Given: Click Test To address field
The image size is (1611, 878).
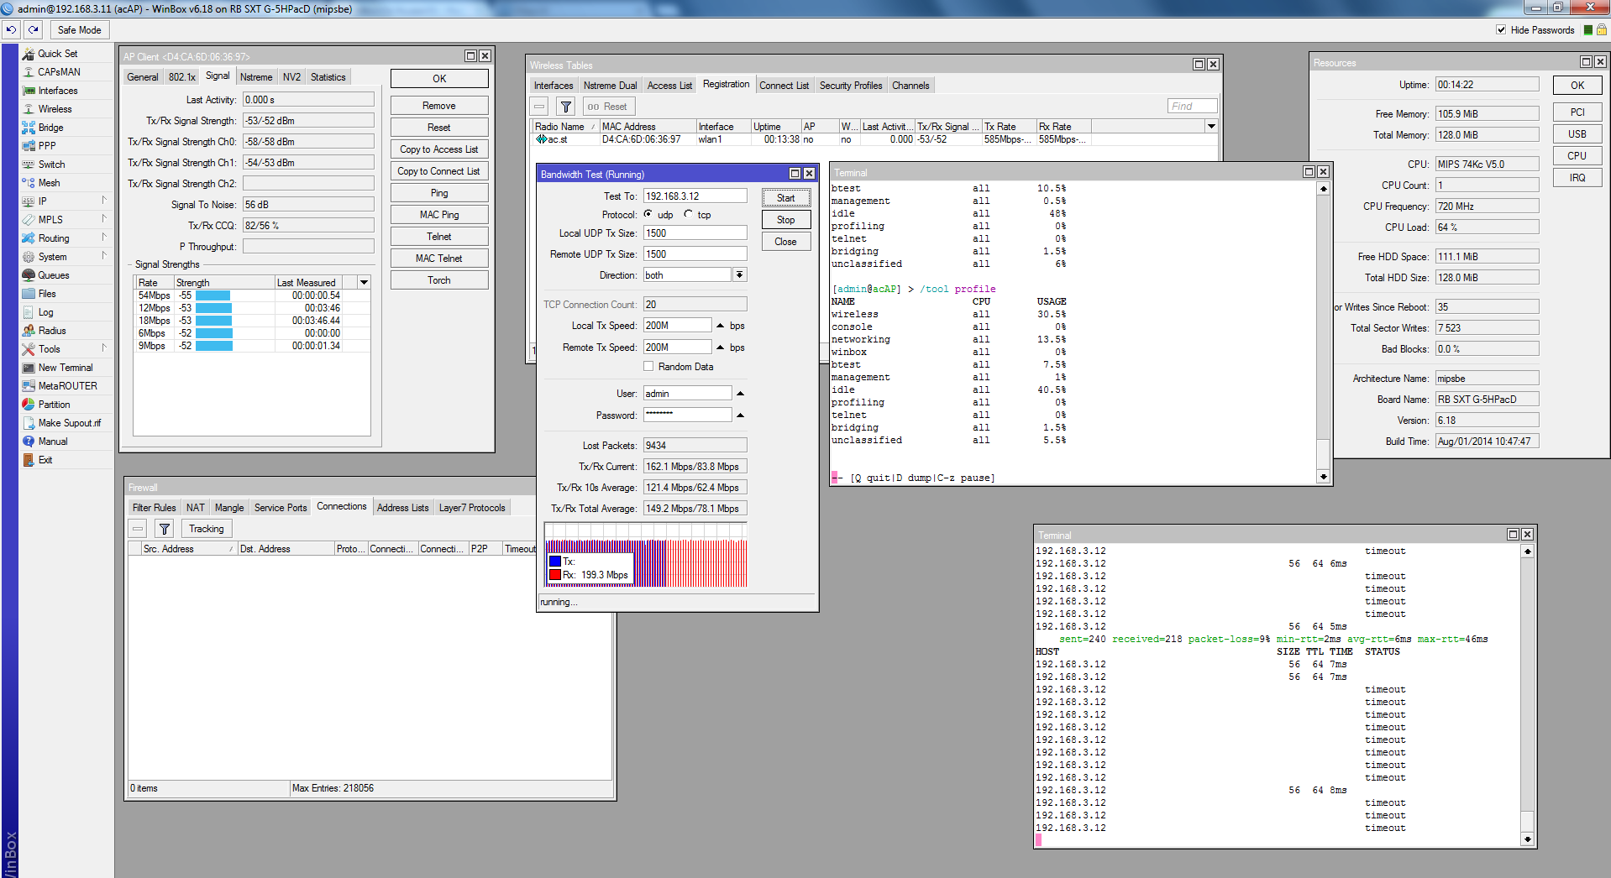Looking at the screenshot, I should [x=695, y=196].
